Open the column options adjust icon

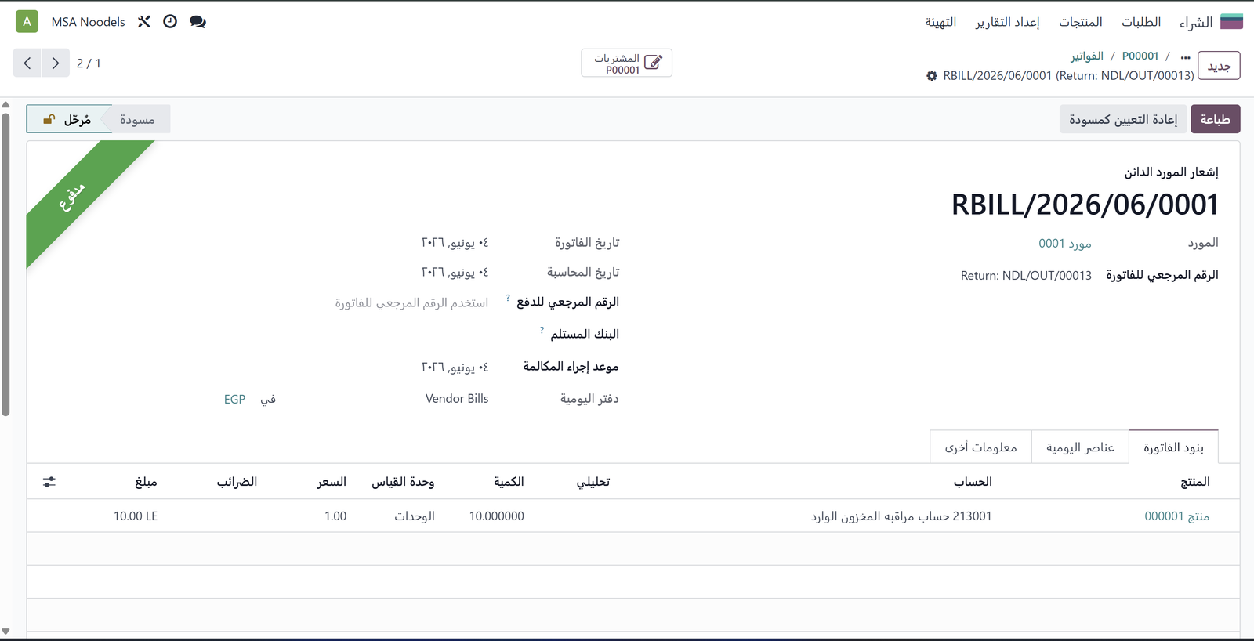49,482
